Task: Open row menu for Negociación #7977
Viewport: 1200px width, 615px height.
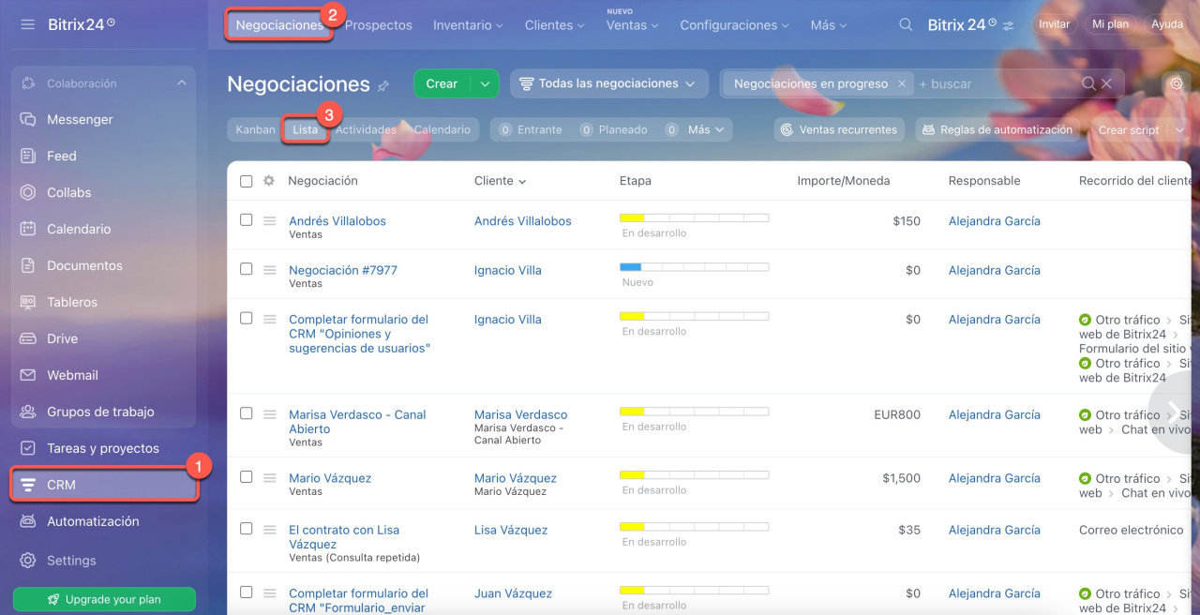Action: click(270, 270)
